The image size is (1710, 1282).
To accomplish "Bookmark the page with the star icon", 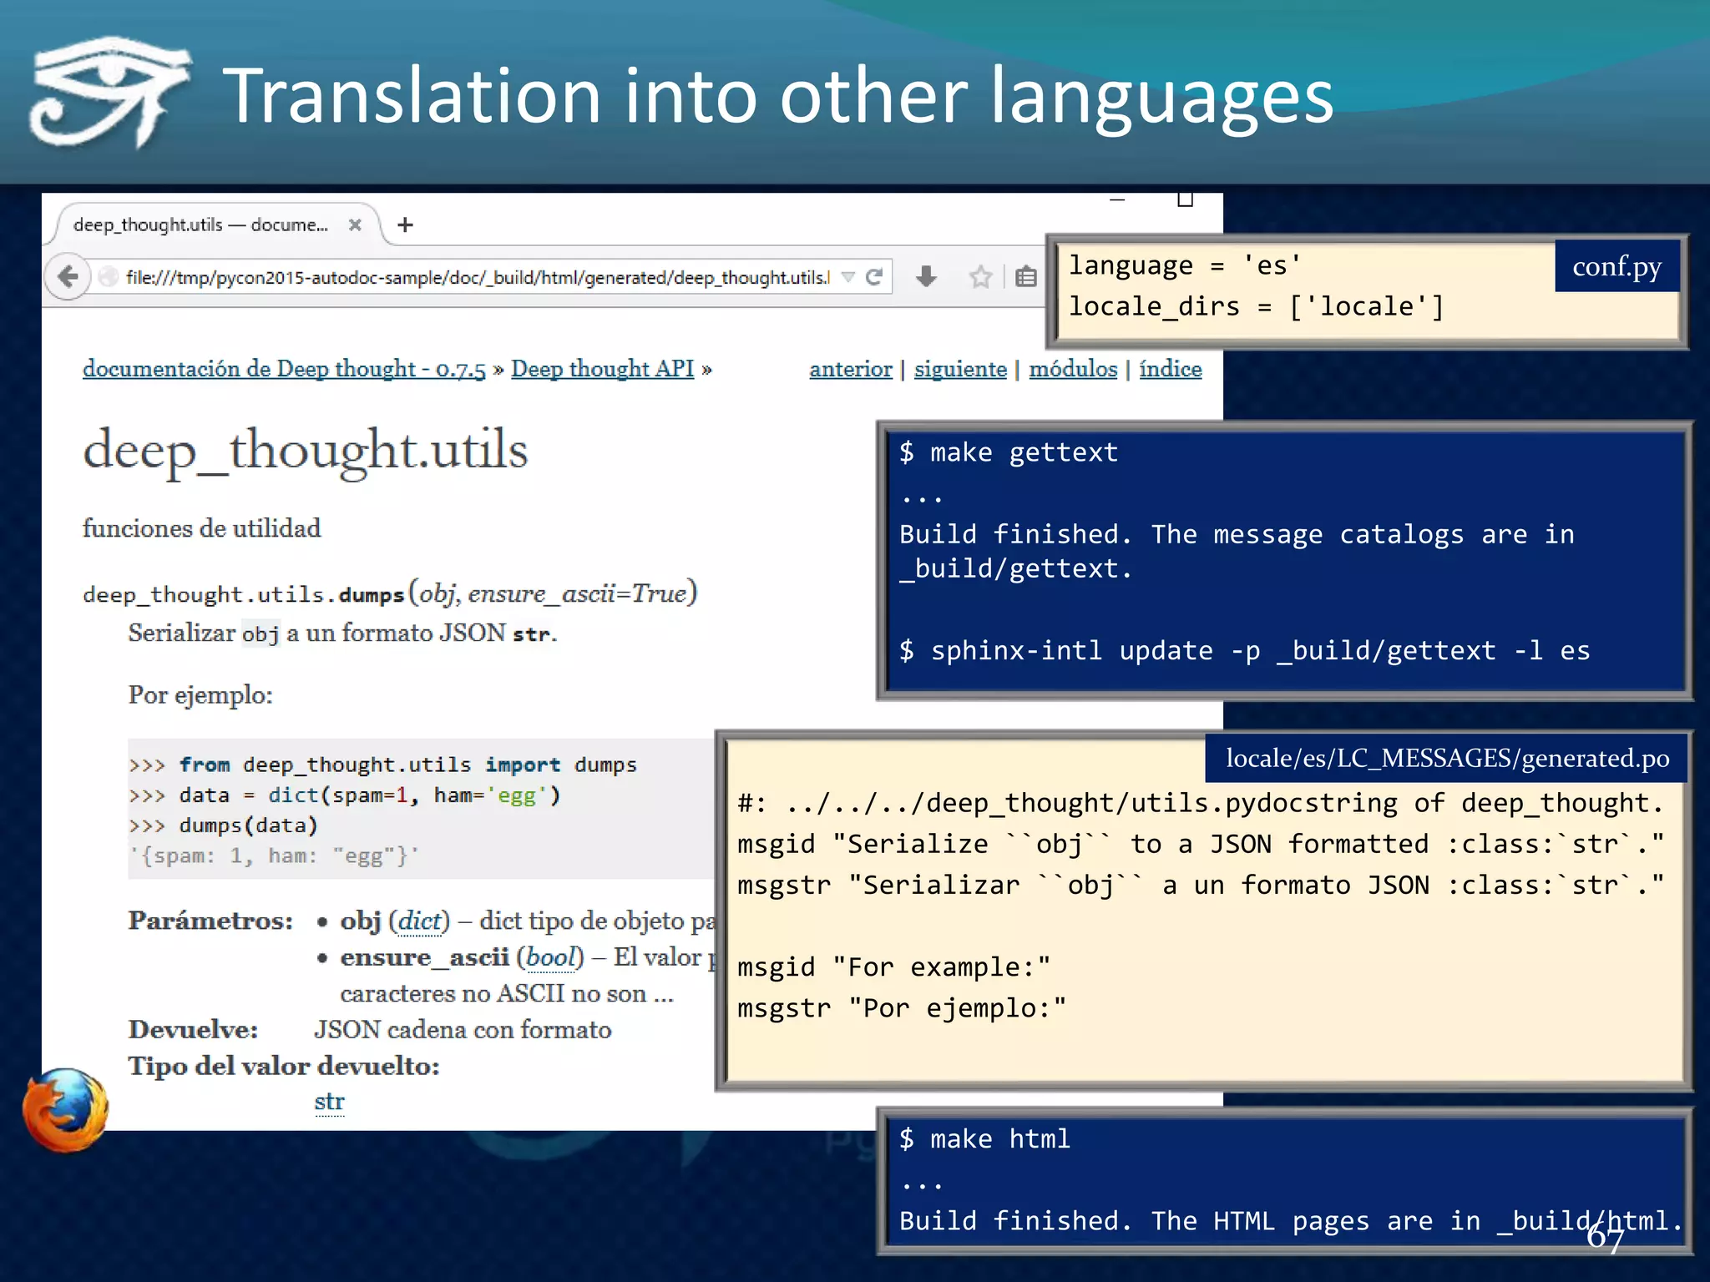I will 980,276.
